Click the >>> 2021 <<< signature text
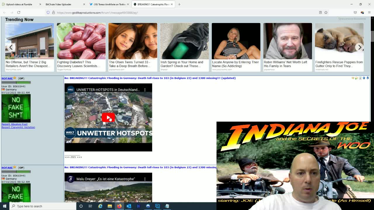 (73, 157)
